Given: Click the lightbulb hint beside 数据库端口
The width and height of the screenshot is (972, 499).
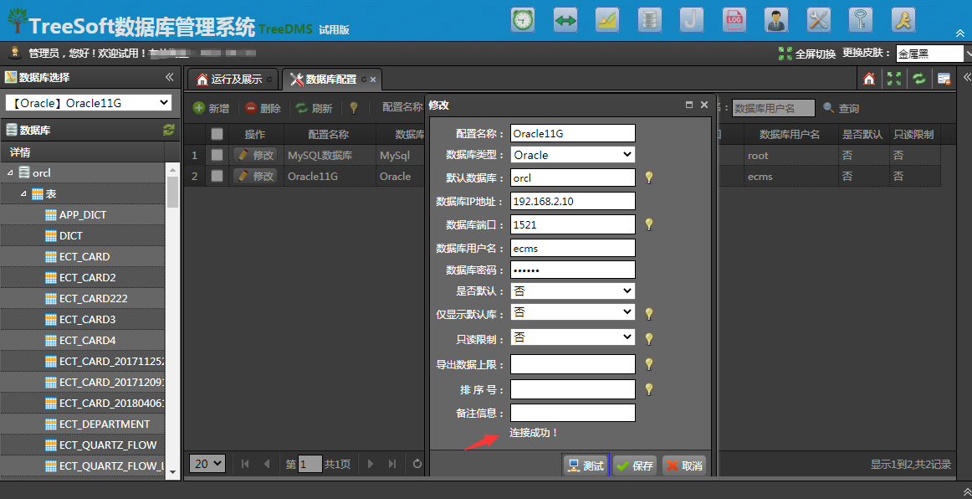Looking at the screenshot, I should click(x=649, y=224).
